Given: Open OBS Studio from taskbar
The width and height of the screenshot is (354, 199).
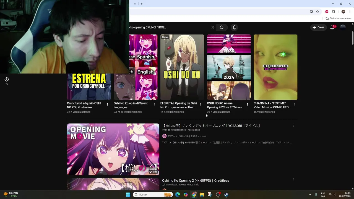Looking at the screenshot, I should [218, 195].
